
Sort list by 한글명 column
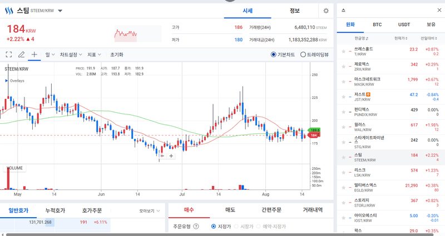tap(361, 38)
